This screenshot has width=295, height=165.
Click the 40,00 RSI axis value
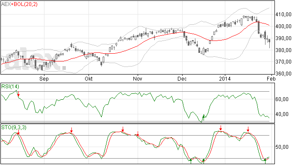(282, 114)
